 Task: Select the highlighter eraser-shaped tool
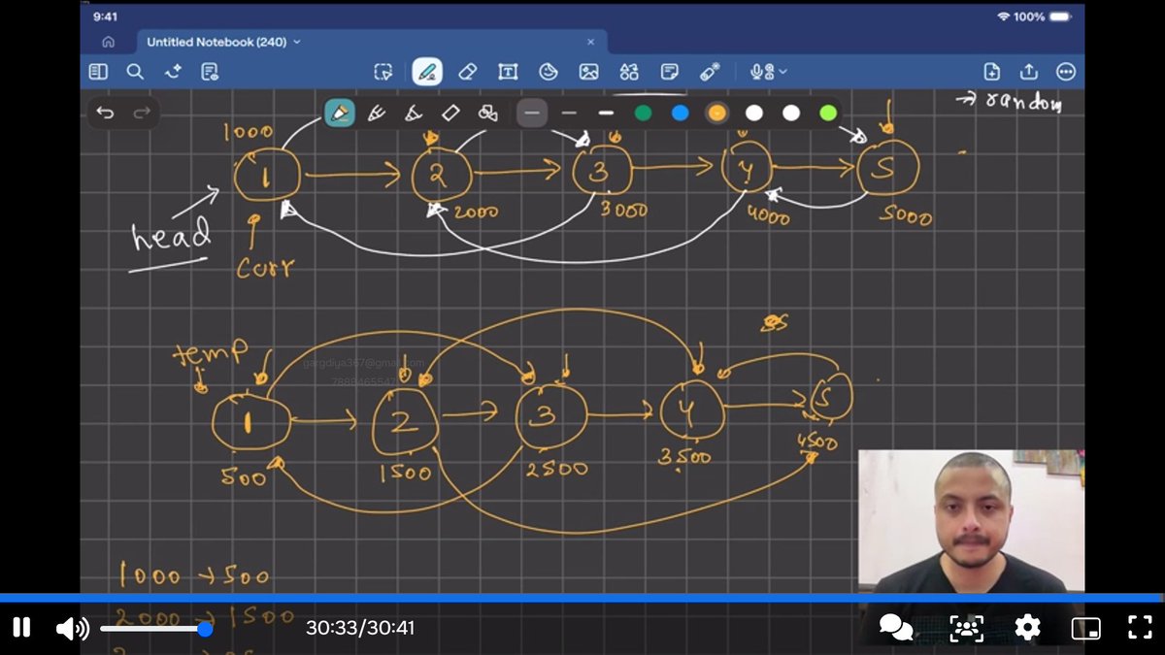450,114
